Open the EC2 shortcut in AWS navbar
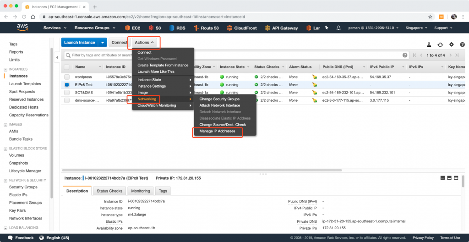The width and height of the screenshot is (469, 242). pos(132,28)
